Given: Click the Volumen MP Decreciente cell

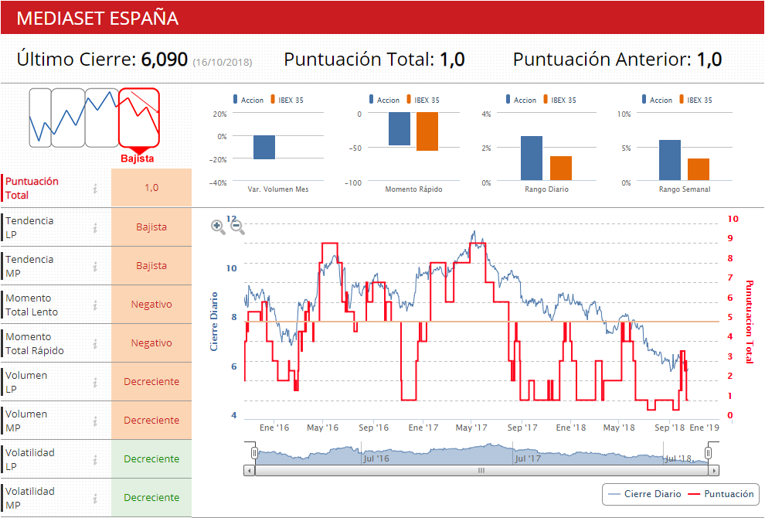Looking at the screenshot, I should (x=151, y=420).
